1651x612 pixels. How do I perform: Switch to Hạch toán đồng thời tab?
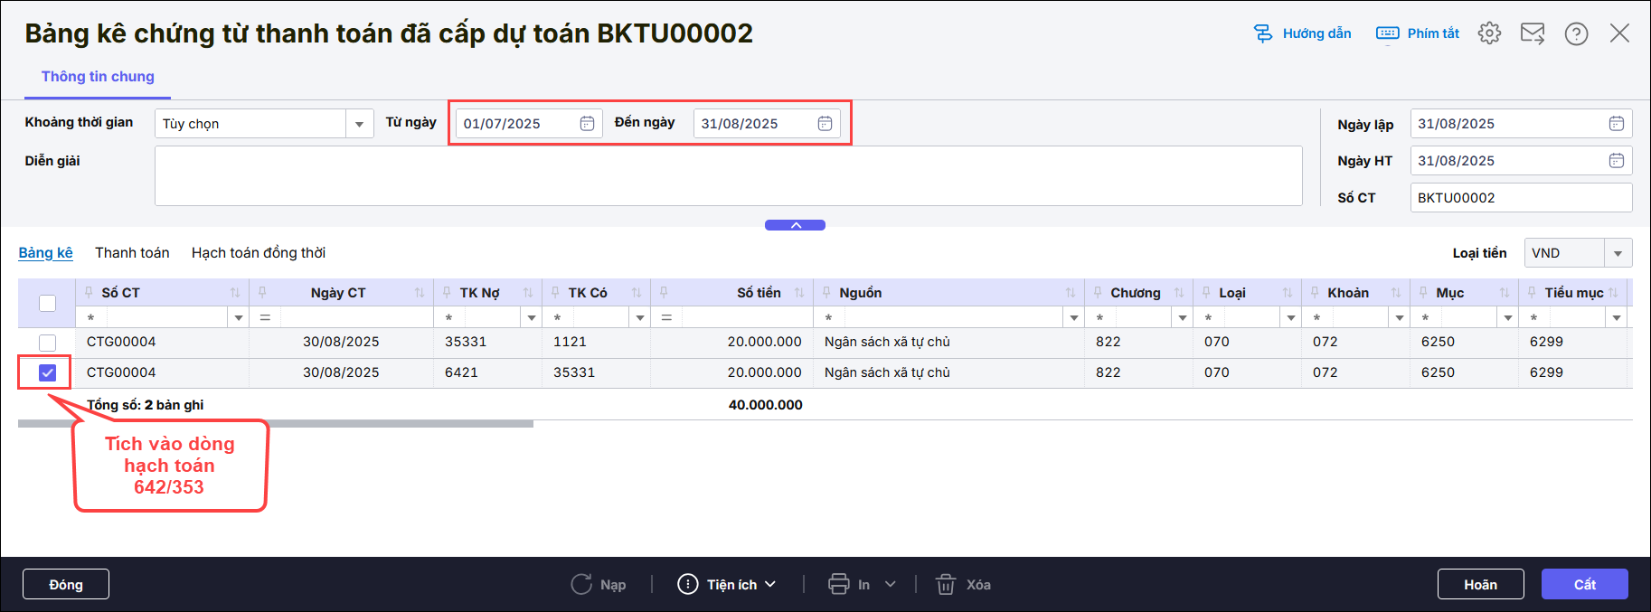[x=258, y=253]
